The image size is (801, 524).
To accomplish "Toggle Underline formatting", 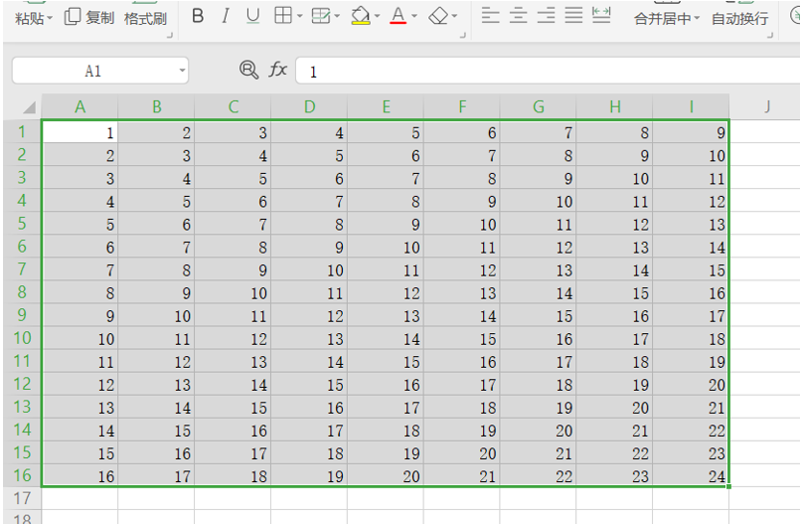I will pyautogui.click(x=252, y=16).
